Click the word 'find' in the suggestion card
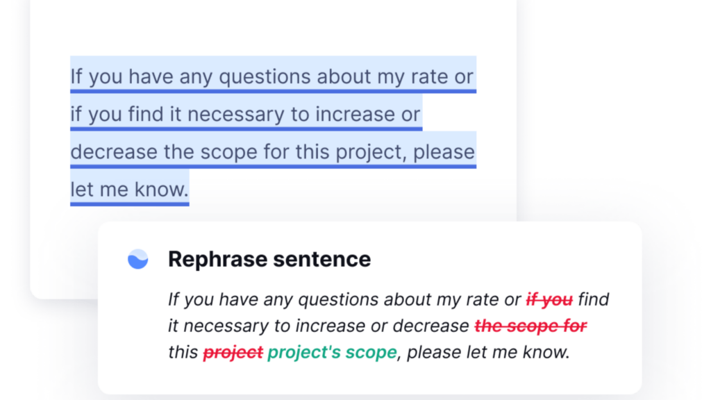This screenshot has width=711, height=400. pos(593,299)
